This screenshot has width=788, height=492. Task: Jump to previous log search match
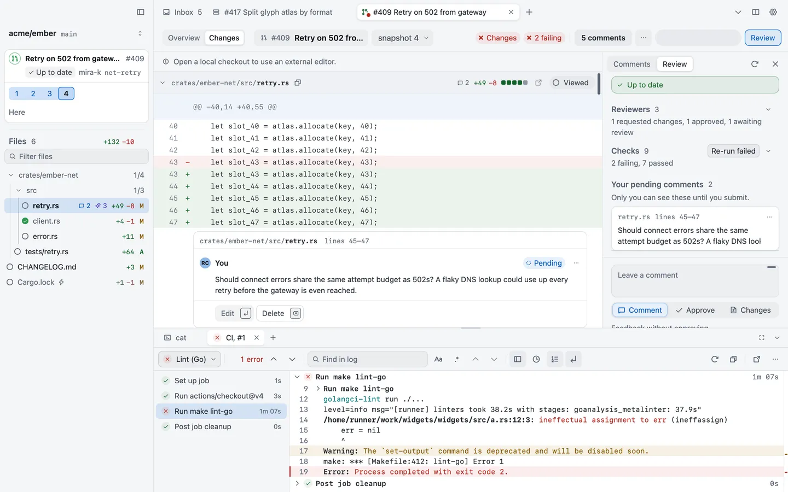point(476,359)
